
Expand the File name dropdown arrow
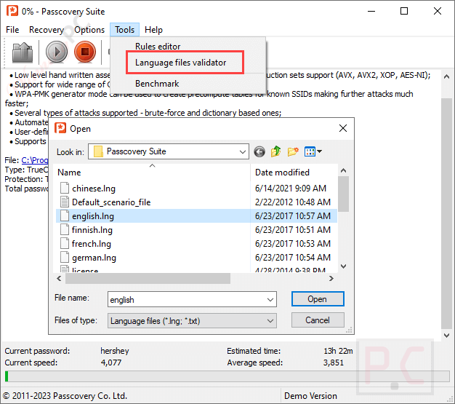tap(270, 300)
